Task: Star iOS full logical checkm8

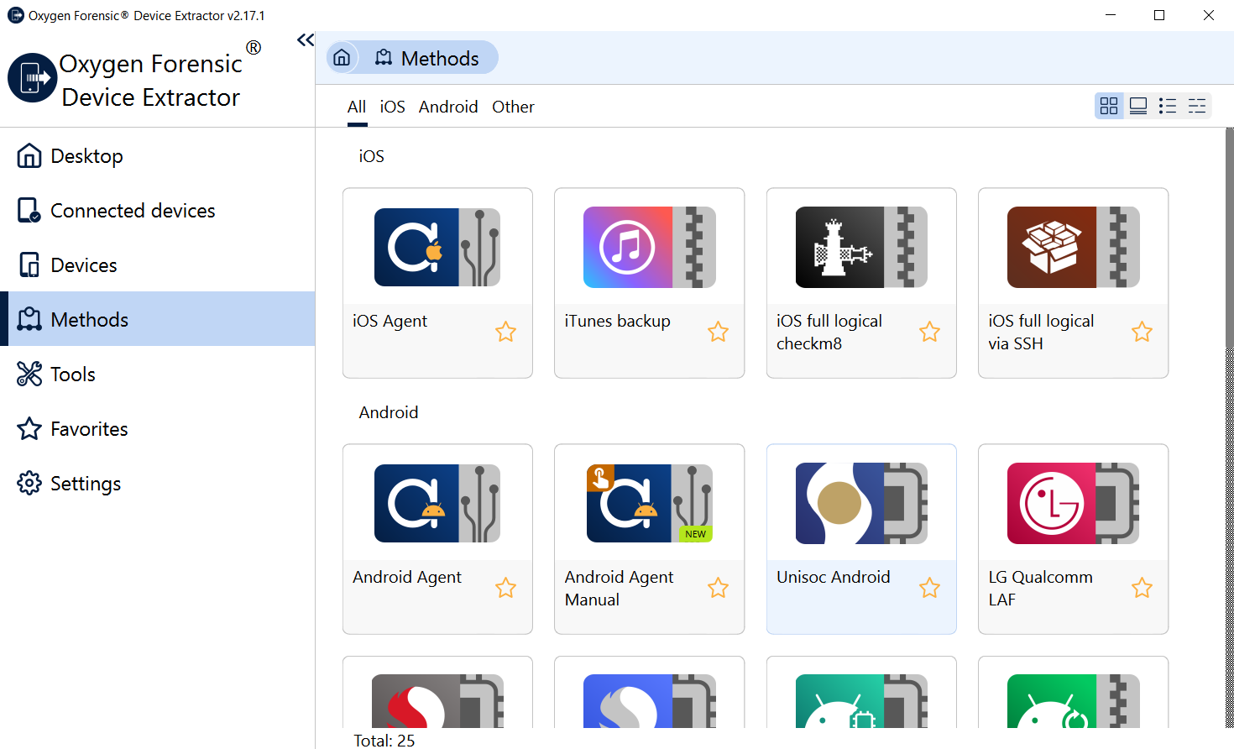Action: [x=929, y=332]
